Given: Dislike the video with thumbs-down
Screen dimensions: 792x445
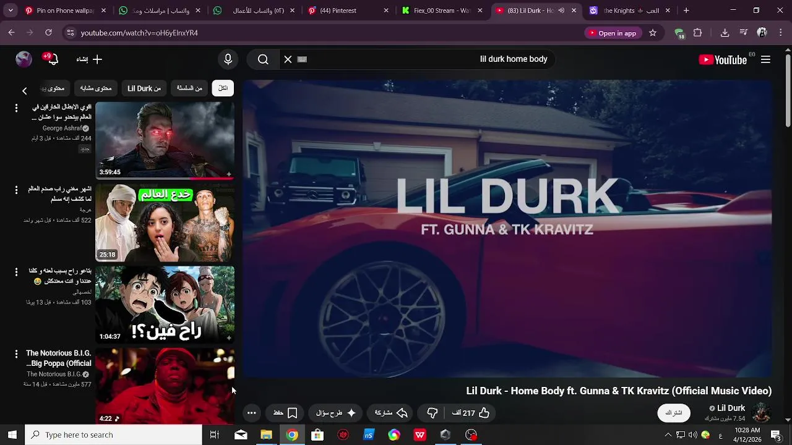Looking at the screenshot, I should (432, 413).
